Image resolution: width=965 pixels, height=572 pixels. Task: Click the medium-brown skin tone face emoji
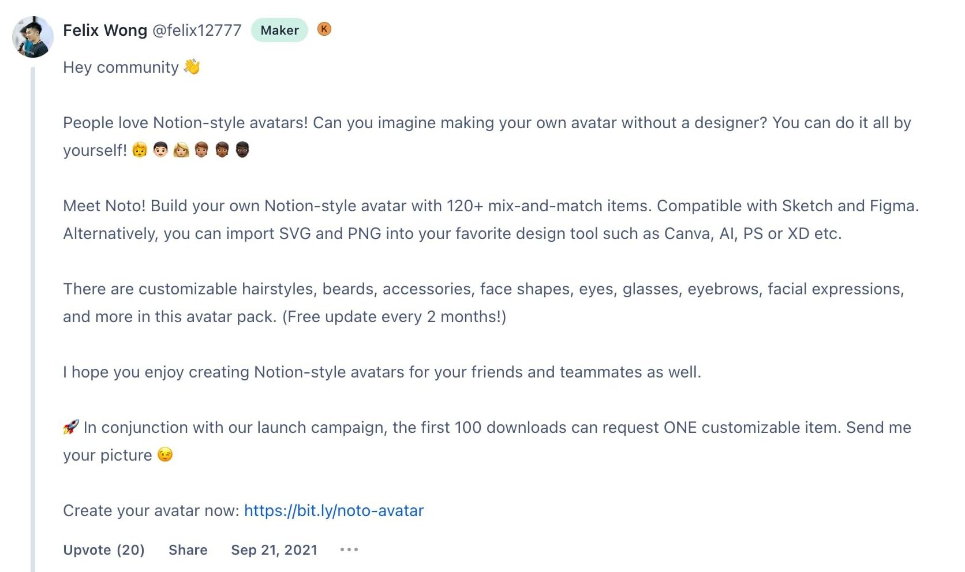tap(222, 150)
